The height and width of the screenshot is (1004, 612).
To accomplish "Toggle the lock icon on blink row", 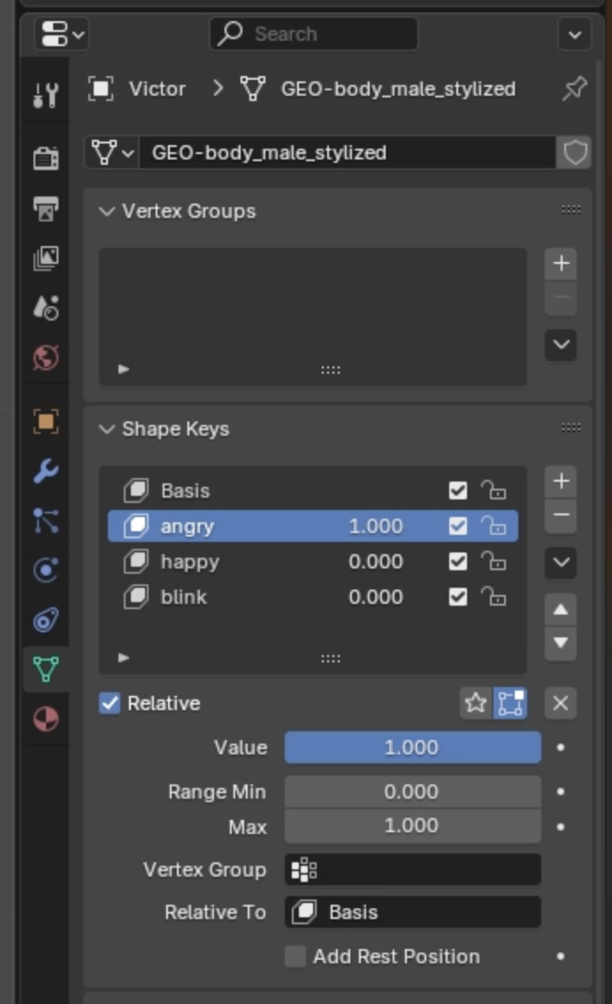I will point(493,597).
